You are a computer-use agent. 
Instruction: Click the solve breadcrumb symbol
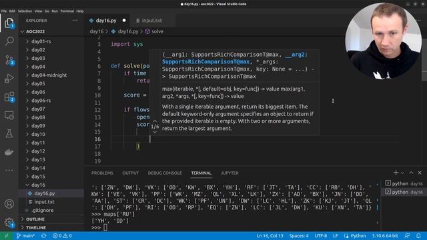pyautogui.click(x=154, y=31)
